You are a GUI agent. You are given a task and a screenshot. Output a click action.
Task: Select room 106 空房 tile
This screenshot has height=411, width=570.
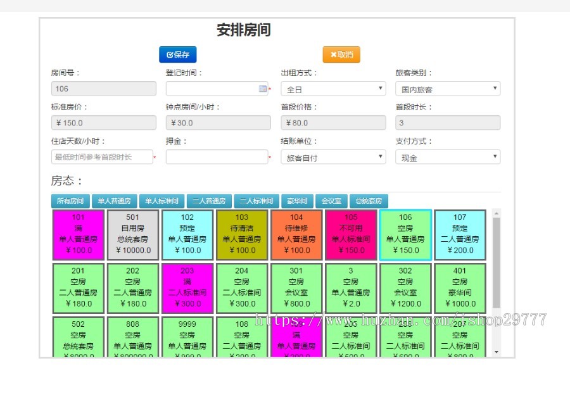tap(405, 234)
